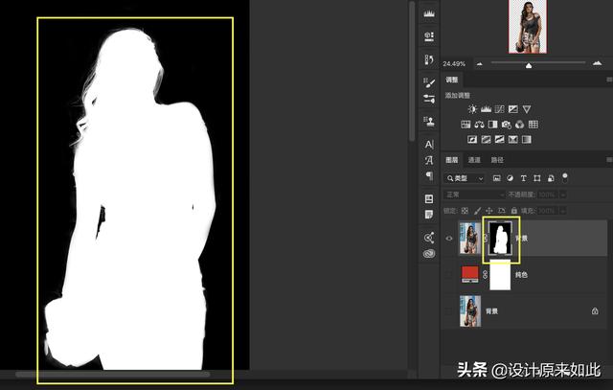
Task: Click the navigator zoom in button
Action: [x=597, y=63]
